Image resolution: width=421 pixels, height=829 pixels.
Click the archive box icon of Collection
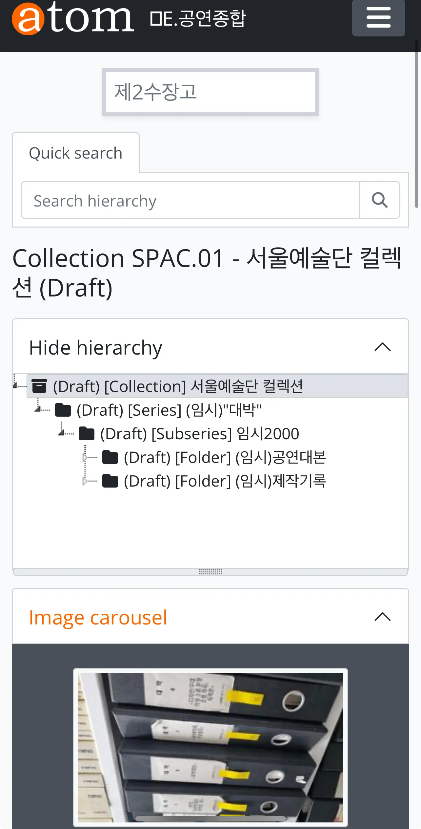[39, 386]
